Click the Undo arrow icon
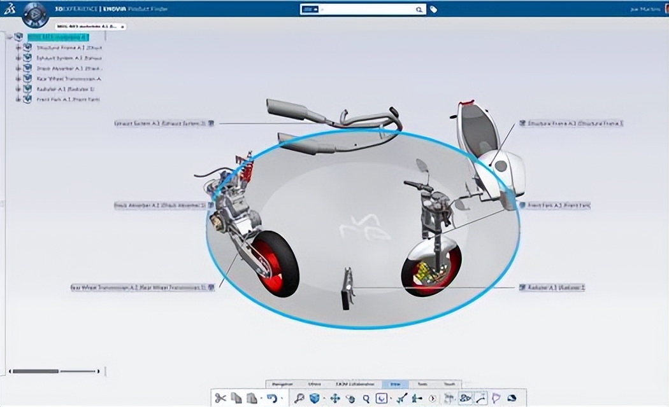Viewport: 669px width, 407px height. tap(272, 398)
